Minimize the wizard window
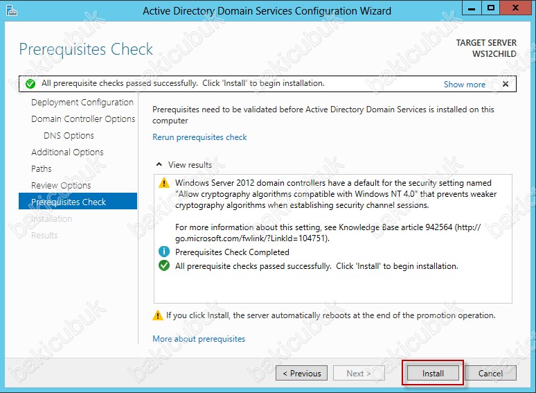The image size is (536, 393). [472, 8]
